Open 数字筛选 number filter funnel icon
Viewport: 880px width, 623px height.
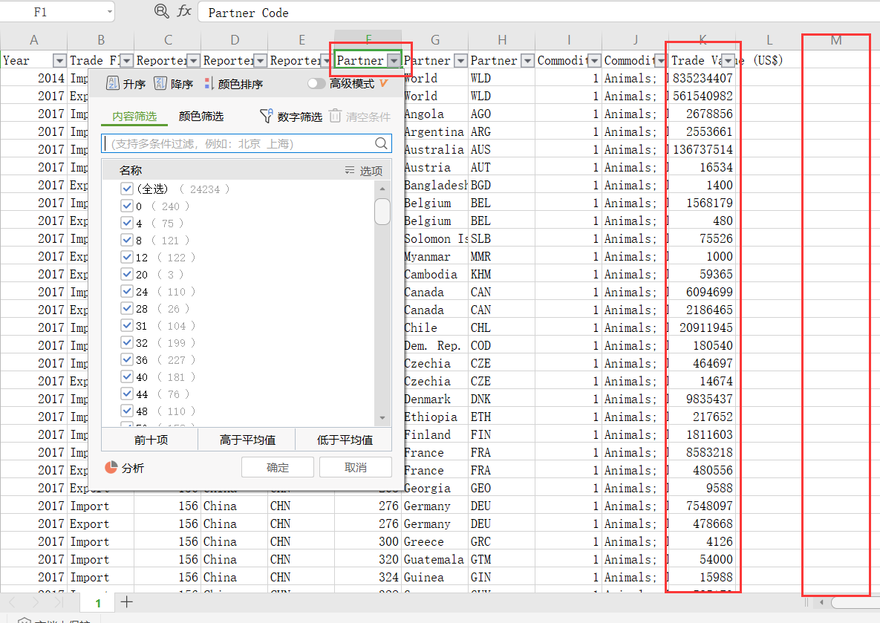(x=267, y=117)
